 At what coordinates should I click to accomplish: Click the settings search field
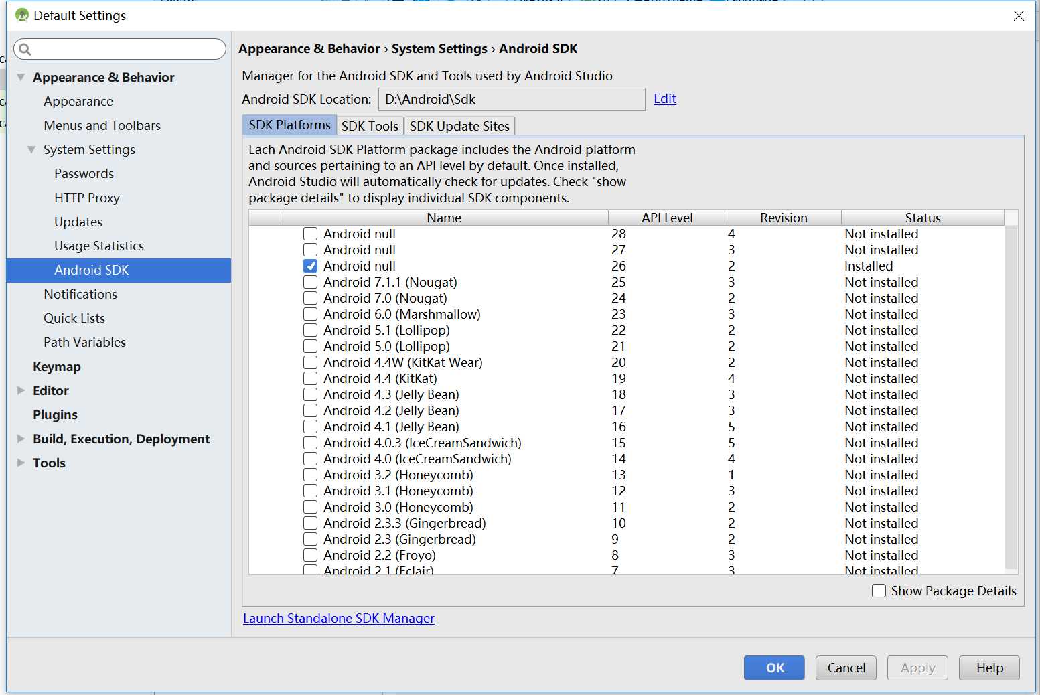tap(120, 49)
